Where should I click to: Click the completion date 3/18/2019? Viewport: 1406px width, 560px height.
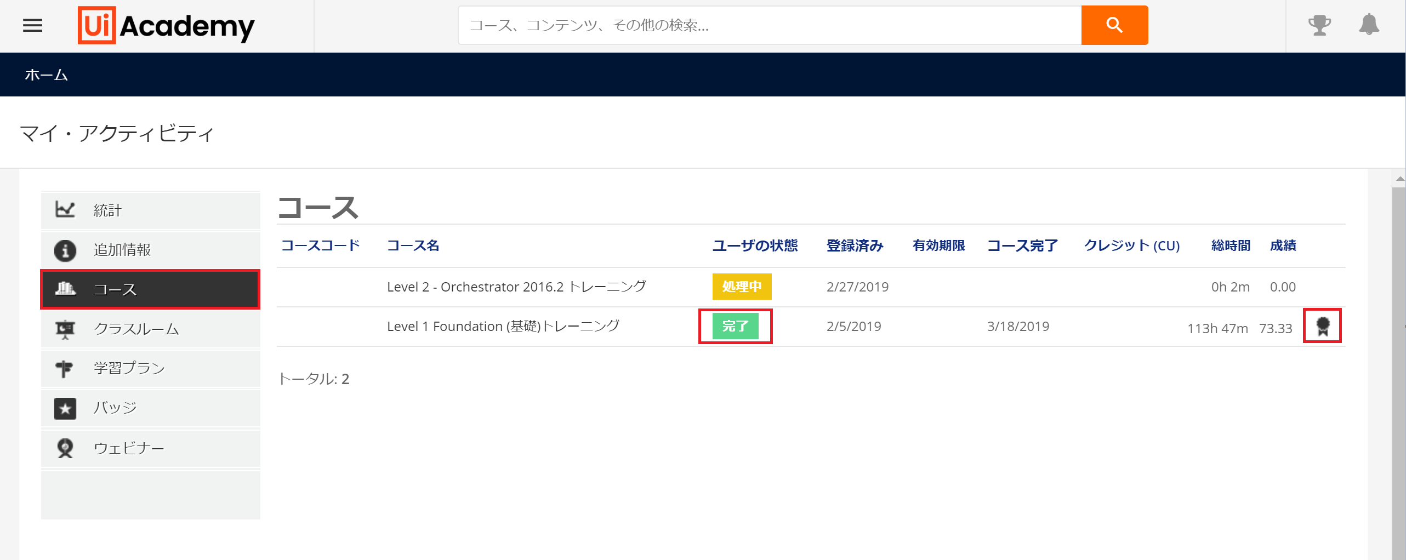pos(1018,326)
